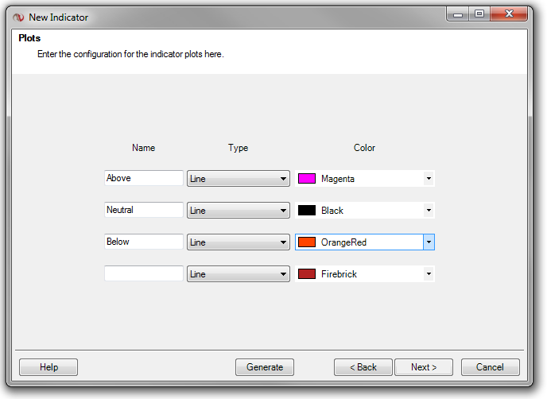Maximize the New Indicator window
547x399 pixels.
(x=479, y=14)
